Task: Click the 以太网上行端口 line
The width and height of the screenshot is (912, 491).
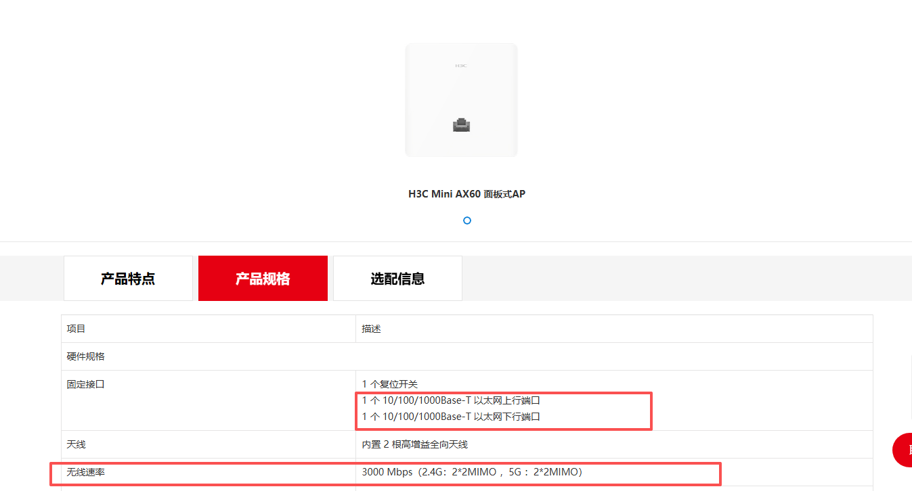Action: (451, 400)
